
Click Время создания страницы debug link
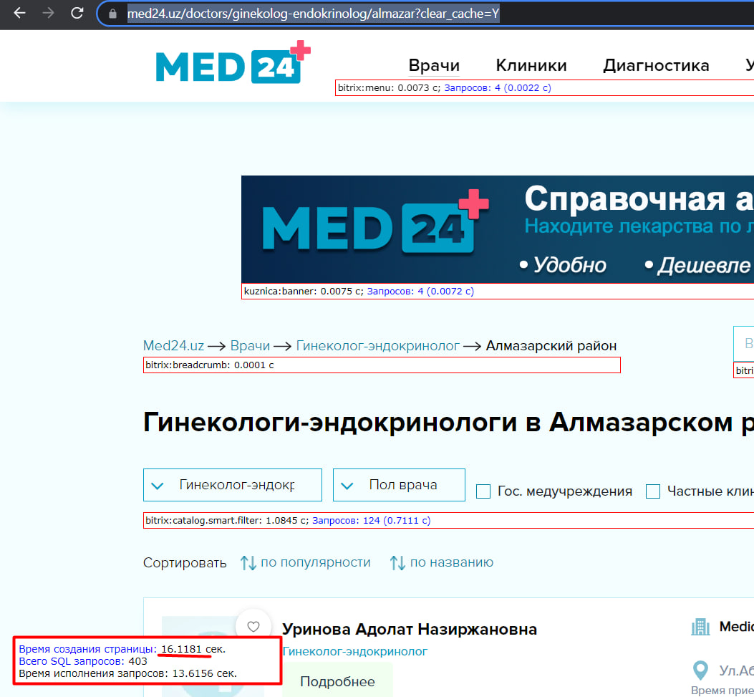point(87,649)
